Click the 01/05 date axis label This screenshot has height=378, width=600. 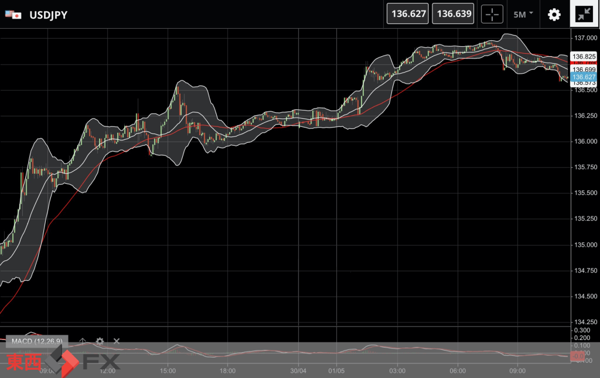coord(336,371)
